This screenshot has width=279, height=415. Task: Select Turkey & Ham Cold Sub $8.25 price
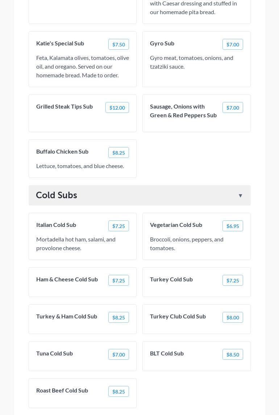pyautogui.click(x=118, y=317)
